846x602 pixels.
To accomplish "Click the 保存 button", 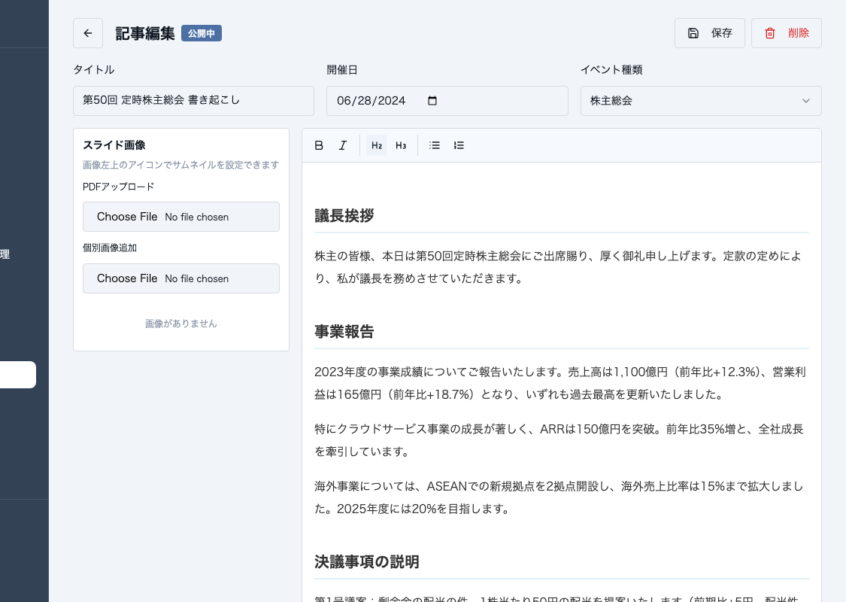I will click(709, 32).
